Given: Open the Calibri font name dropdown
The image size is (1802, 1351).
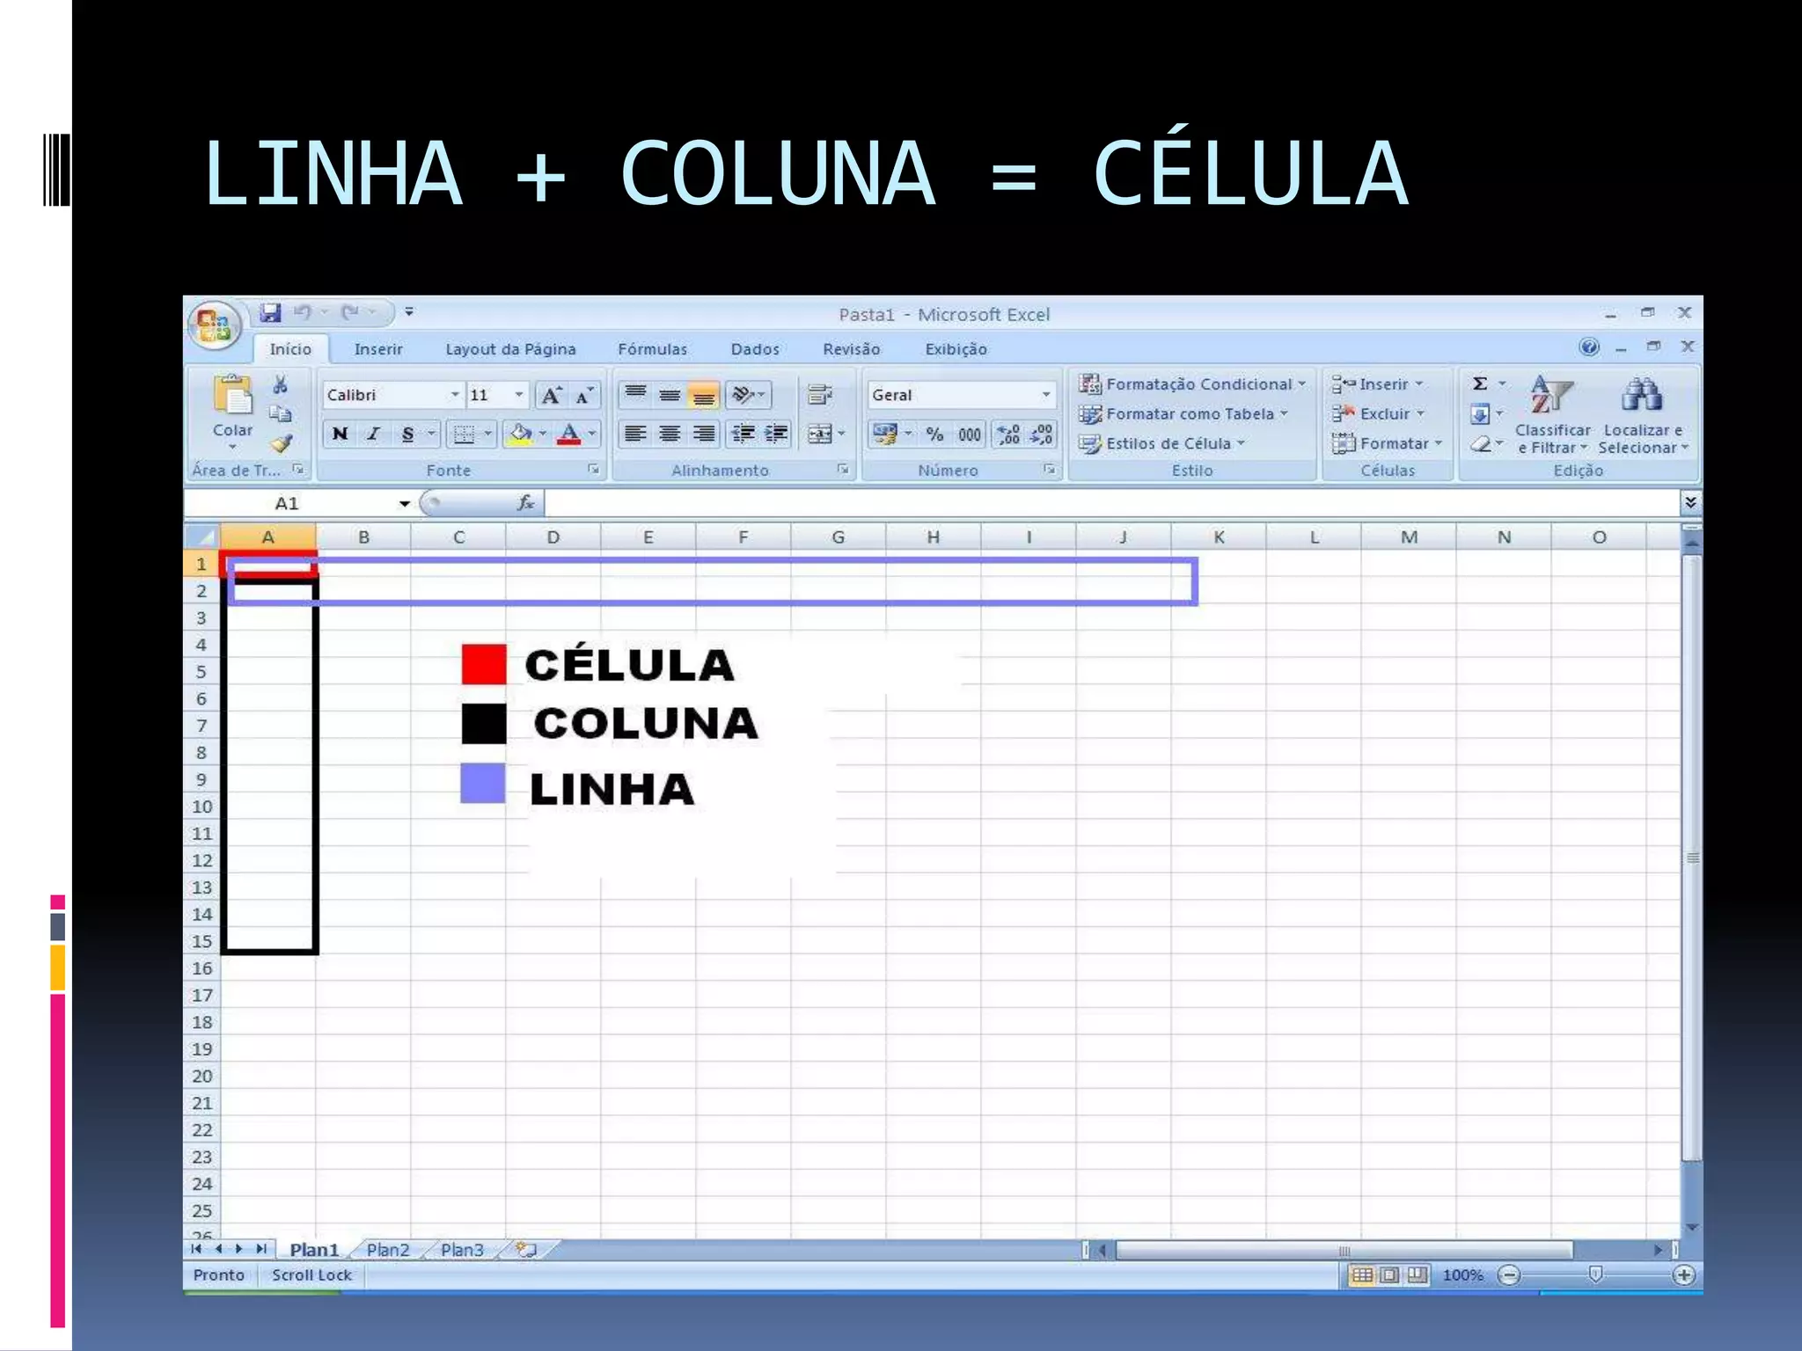Looking at the screenshot, I should [455, 395].
